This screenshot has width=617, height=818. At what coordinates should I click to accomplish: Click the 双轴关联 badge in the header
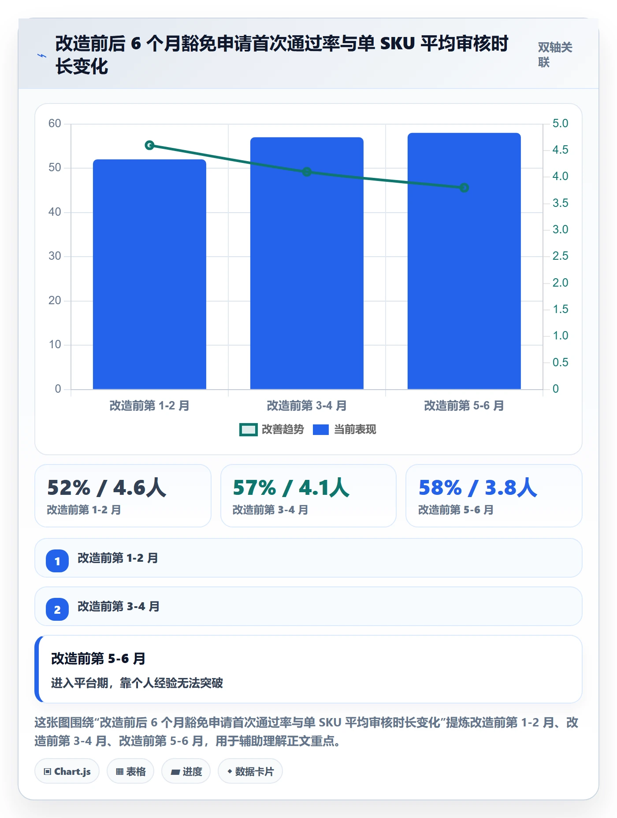pos(555,55)
